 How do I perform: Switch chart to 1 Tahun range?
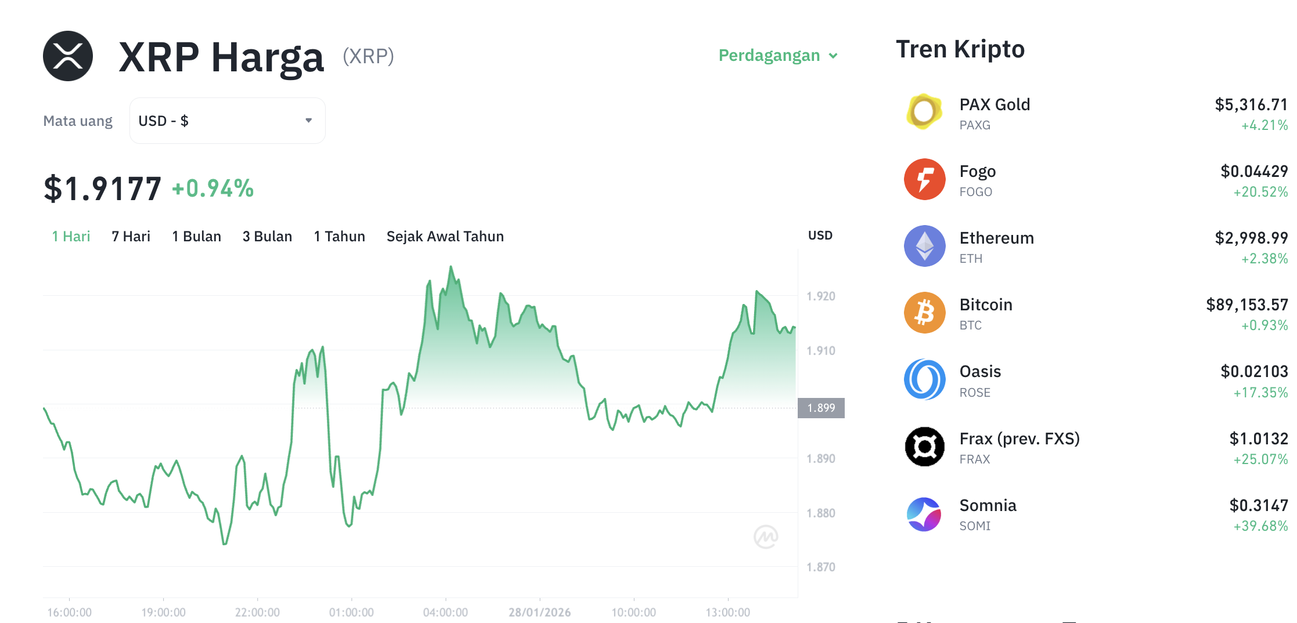click(339, 236)
